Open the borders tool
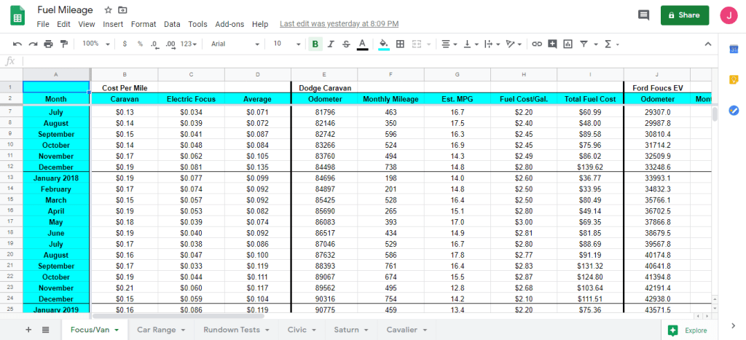The height and width of the screenshot is (340, 746). click(x=399, y=44)
